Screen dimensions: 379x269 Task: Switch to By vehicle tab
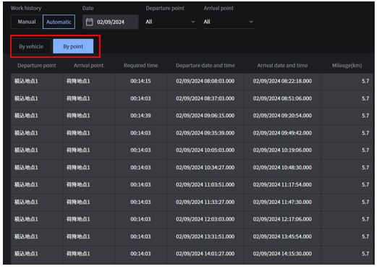(31, 46)
